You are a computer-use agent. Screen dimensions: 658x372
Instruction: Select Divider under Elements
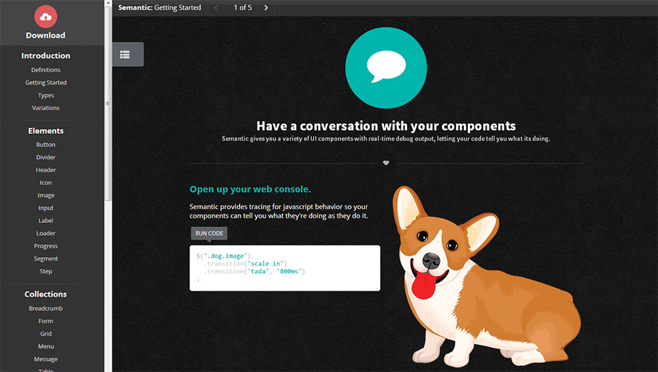(46, 157)
